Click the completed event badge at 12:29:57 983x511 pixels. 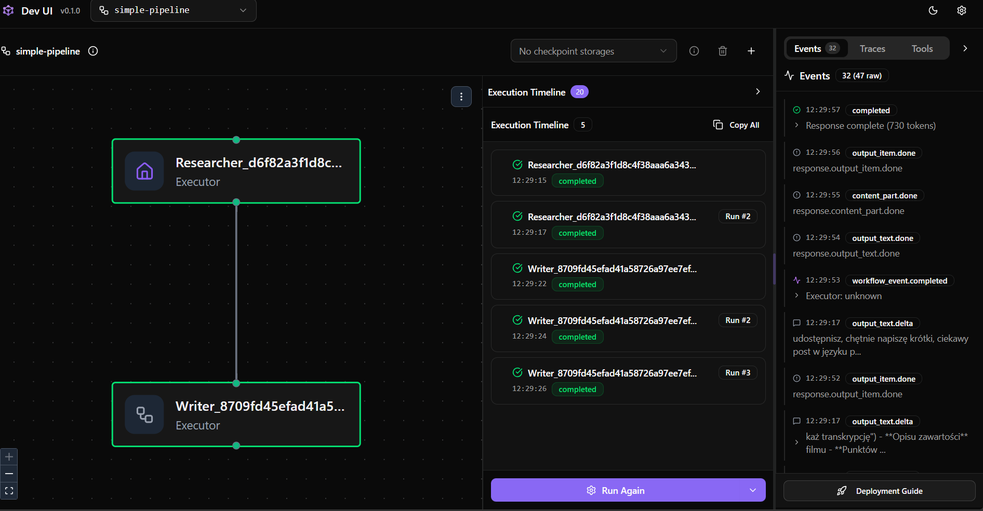click(871, 110)
